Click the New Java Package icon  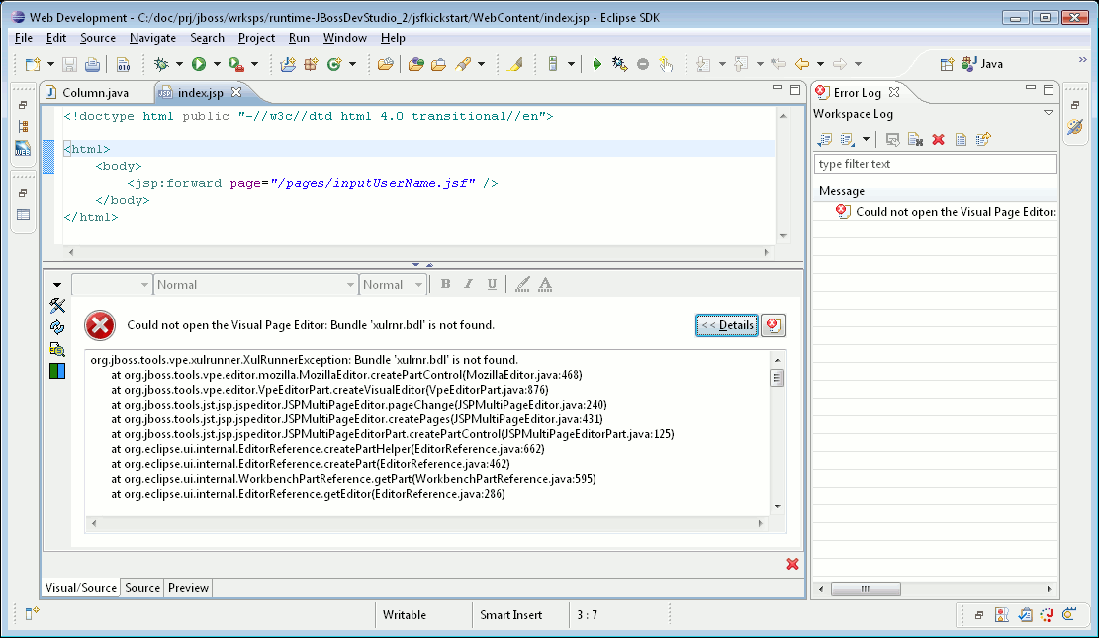pos(312,64)
